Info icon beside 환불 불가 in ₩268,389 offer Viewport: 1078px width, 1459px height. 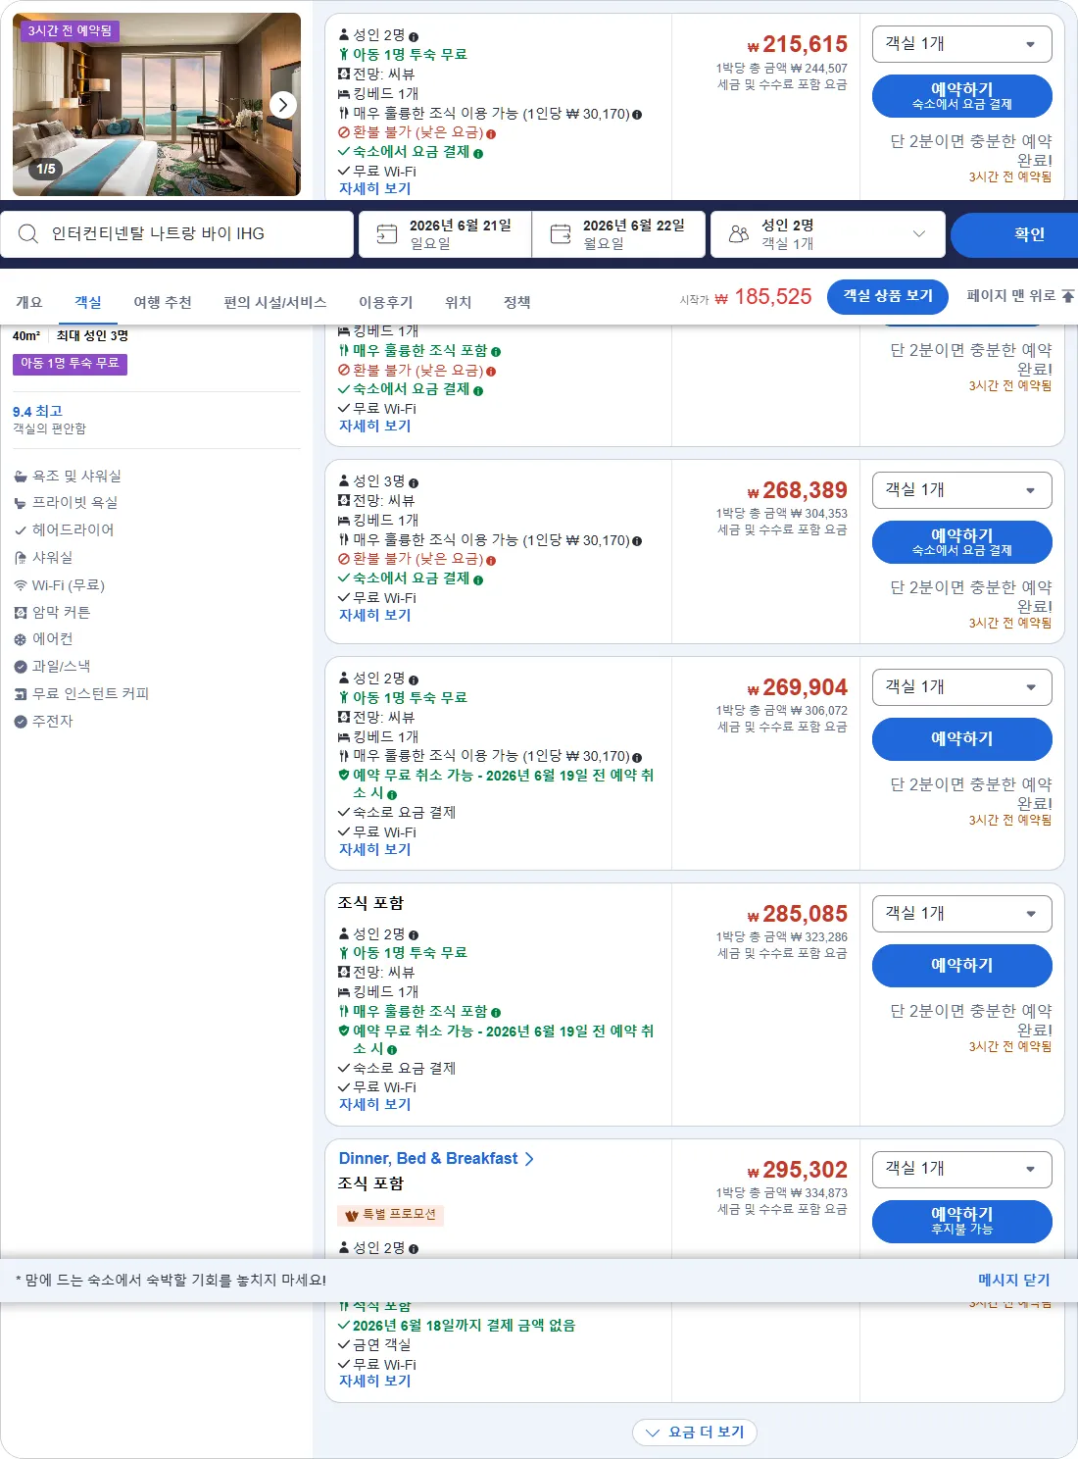coord(491,561)
